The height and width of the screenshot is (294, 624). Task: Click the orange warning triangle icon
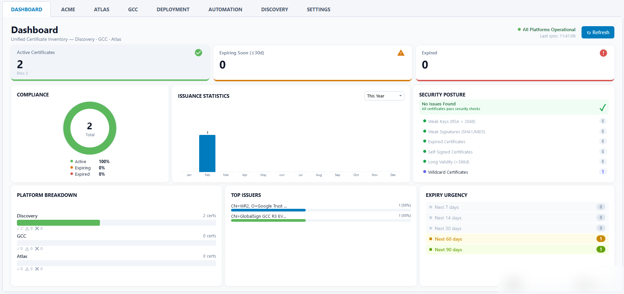tap(401, 53)
